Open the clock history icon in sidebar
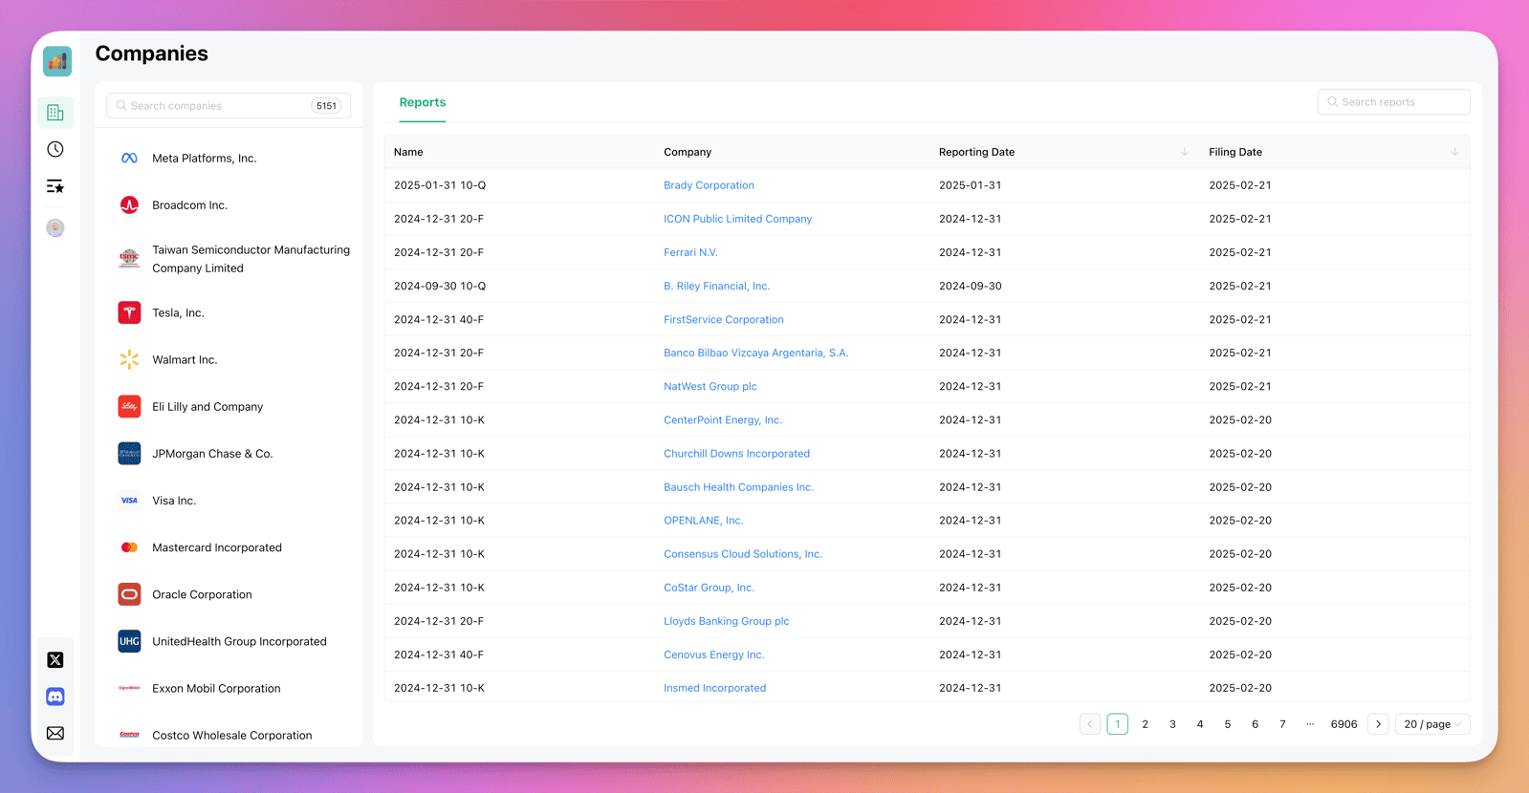Viewport: 1529px width, 793px height. [x=55, y=149]
